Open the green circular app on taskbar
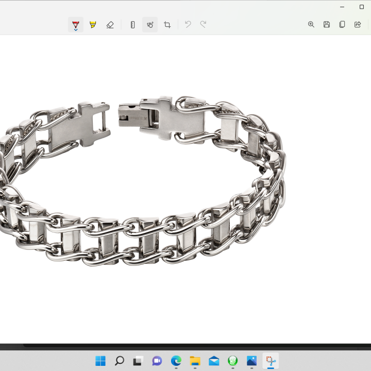Viewport: 371px width, 371px height. (x=233, y=361)
